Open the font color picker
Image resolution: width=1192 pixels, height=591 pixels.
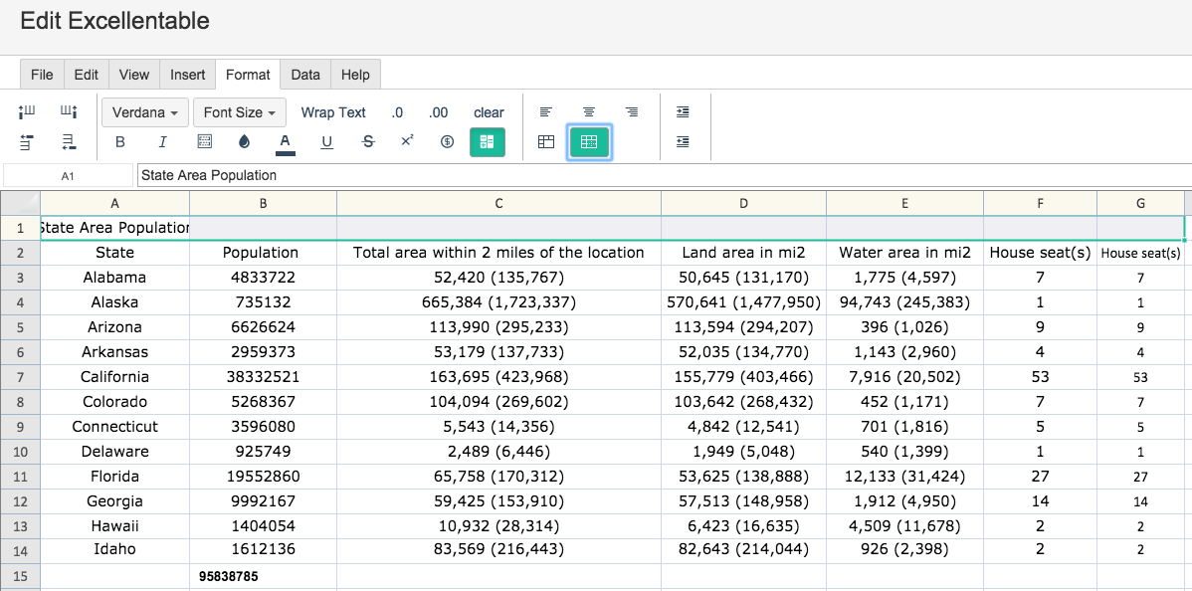[286, 142]
